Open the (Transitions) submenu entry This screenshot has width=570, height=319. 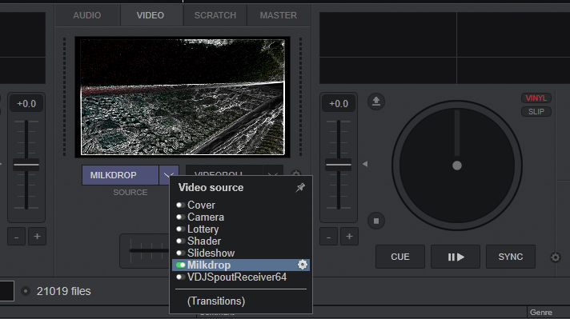coord(216,301)
